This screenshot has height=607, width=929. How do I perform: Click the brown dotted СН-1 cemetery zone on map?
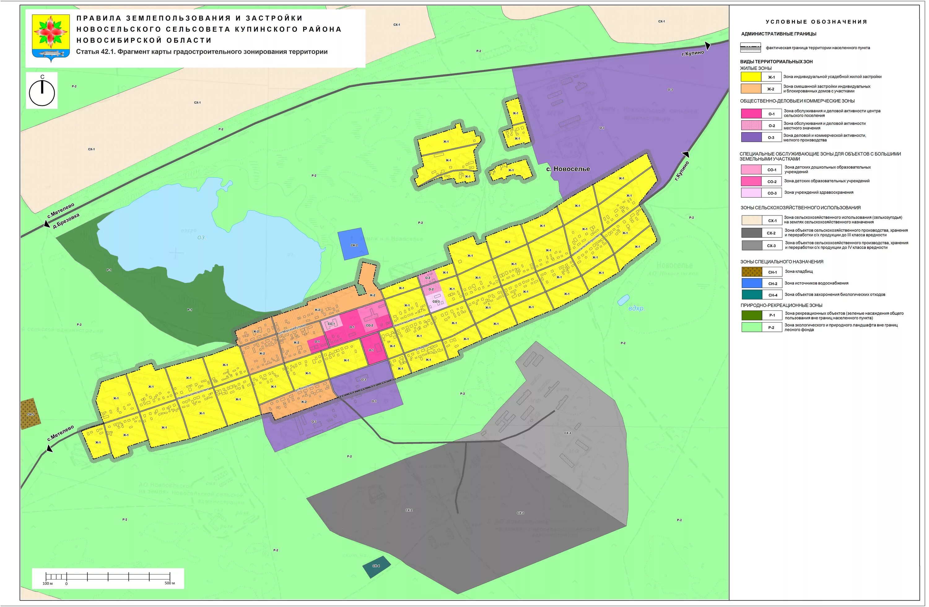[30, 414]
